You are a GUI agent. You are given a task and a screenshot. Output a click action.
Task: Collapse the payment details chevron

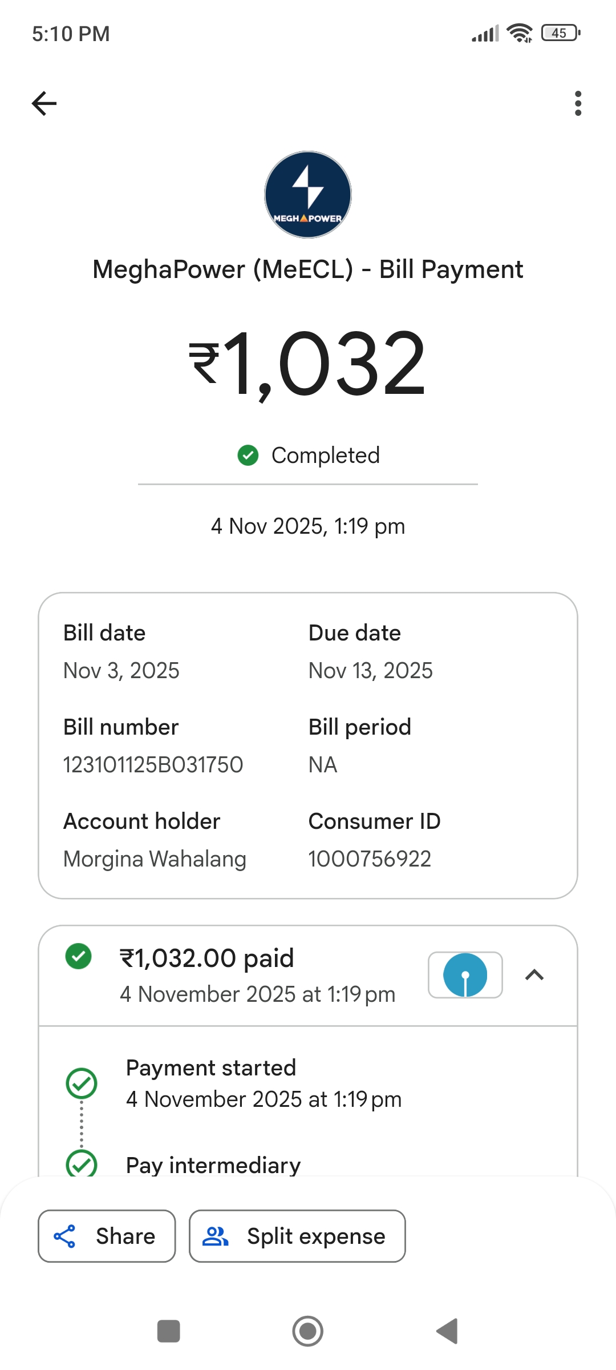click(534, 975)
